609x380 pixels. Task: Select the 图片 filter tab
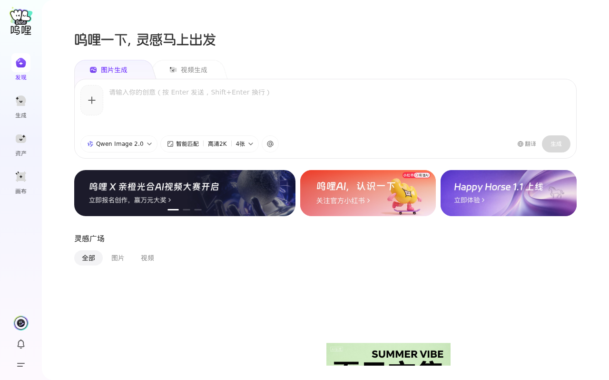118,258
